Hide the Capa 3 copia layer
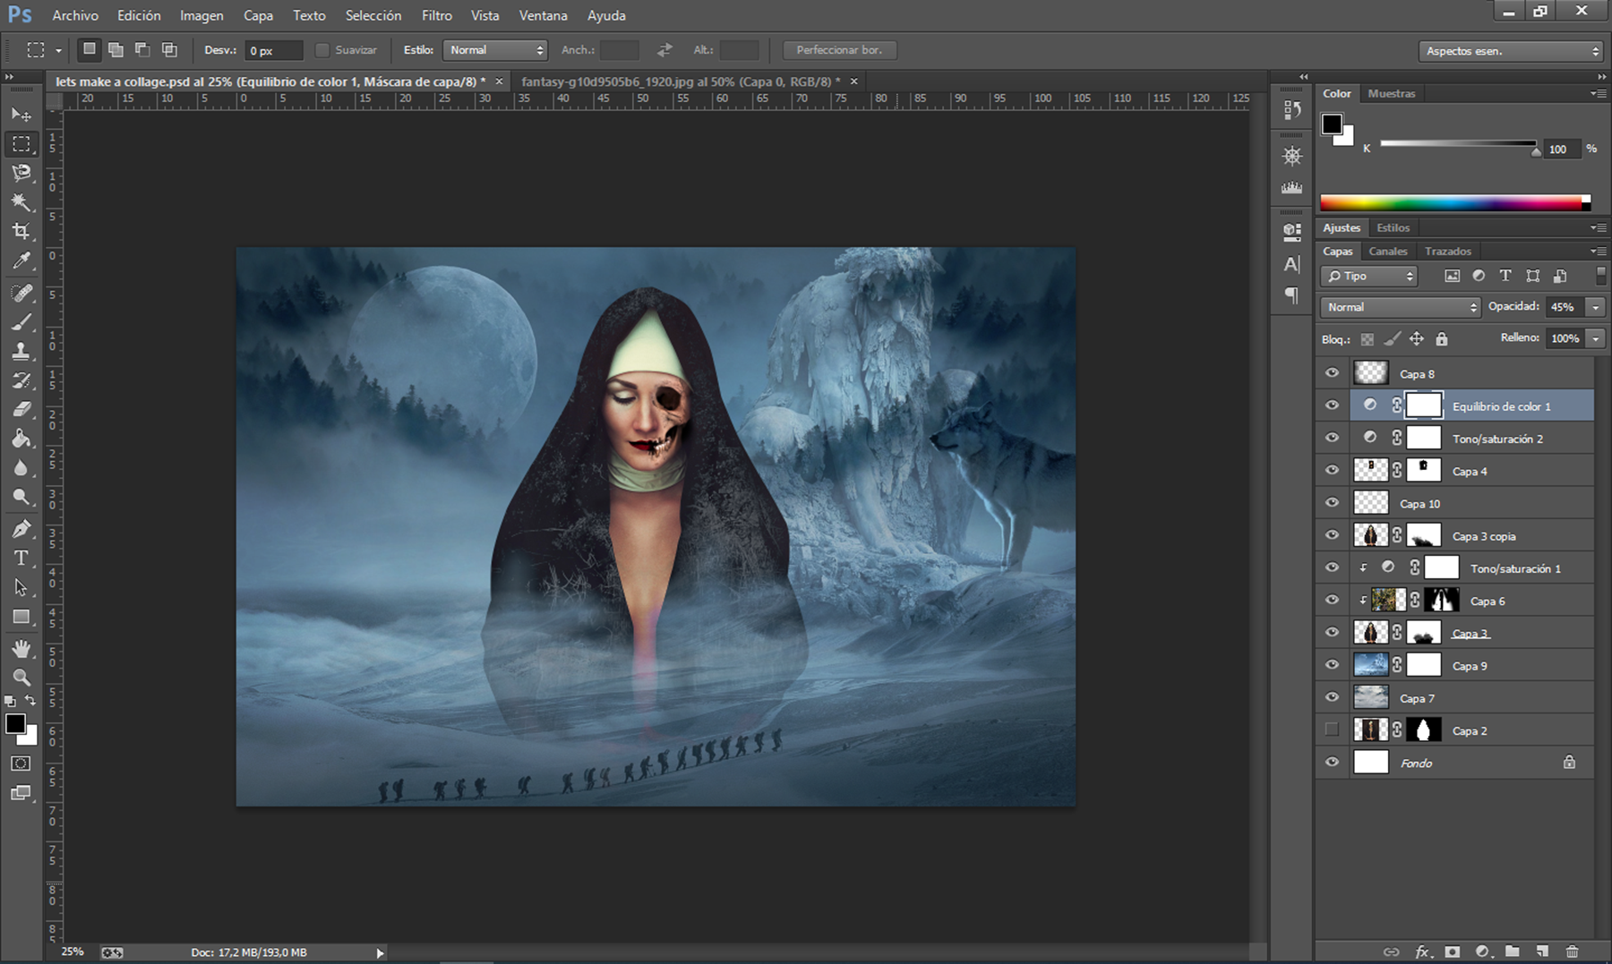Viewport: 1612px width, 964px height. pyautogui.click(x=1332, y=535)
